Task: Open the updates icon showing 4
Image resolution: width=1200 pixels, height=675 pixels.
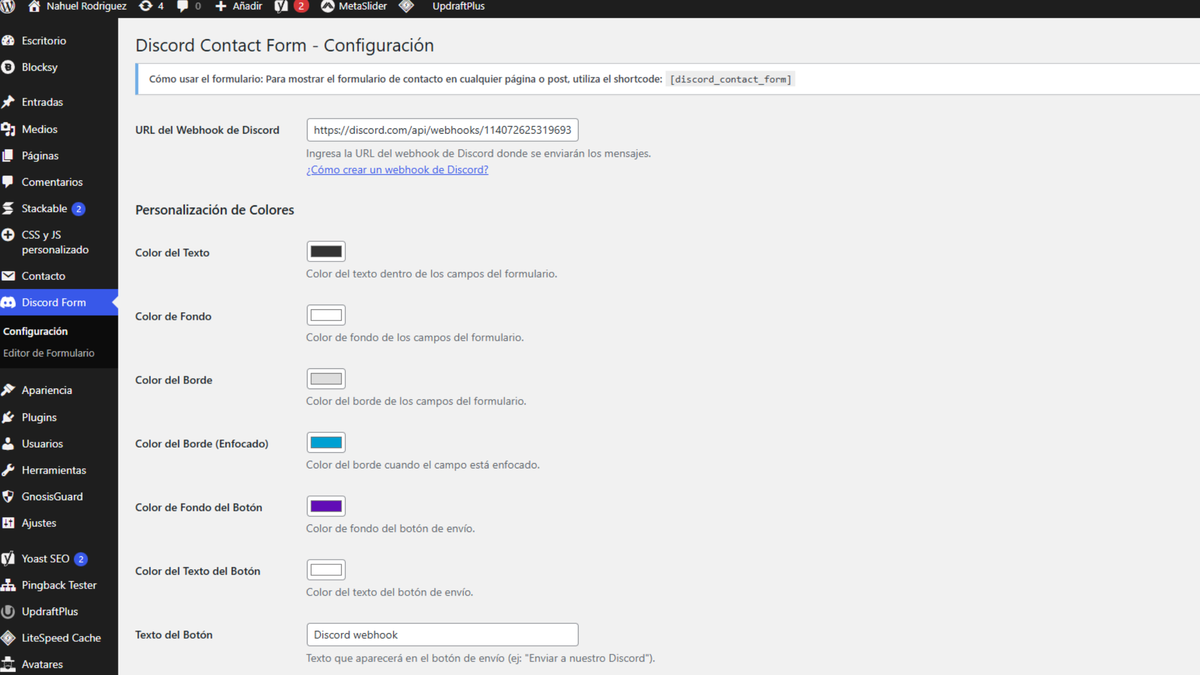Action: pos(146,6)
